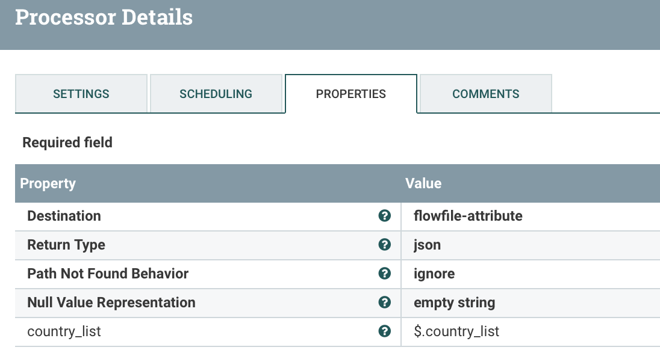Viewport: 660px width, 356px height.
Task: Change the Path Not Found Behavior ignore value
Action: [x=434, y=274]
